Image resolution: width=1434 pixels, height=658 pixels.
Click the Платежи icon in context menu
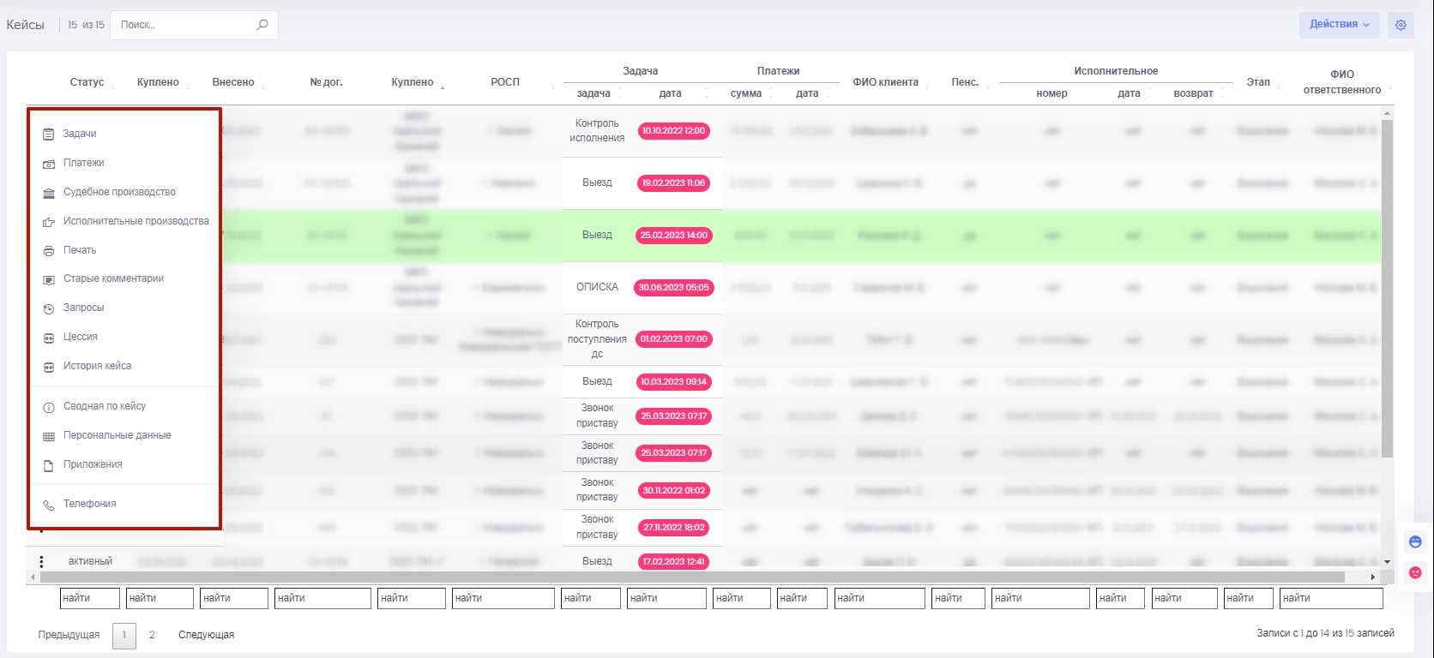[x=49, y=164]
